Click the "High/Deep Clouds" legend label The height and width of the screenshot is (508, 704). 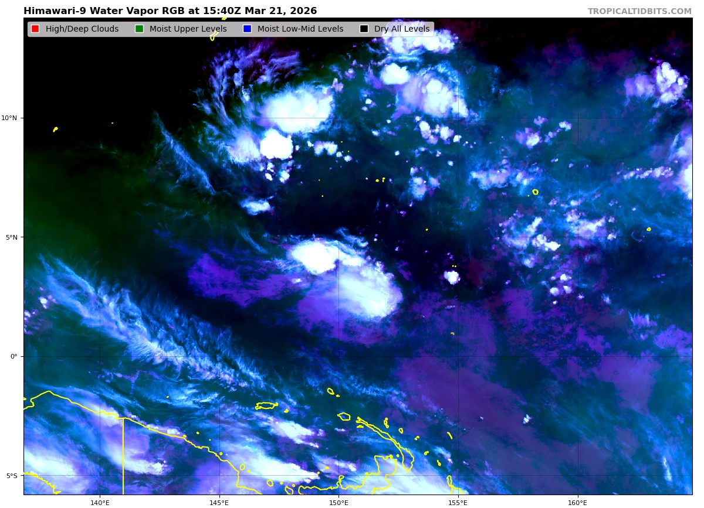coord(82,29)
